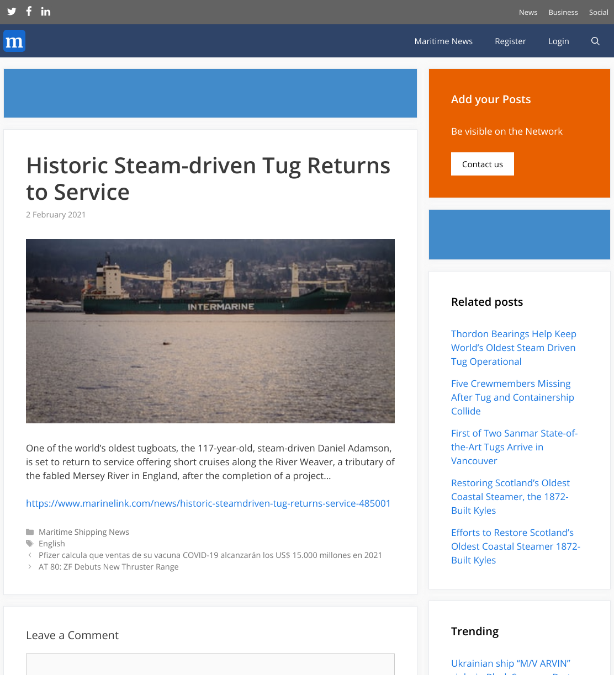Image resolution: width=614 pixels, height=675 pixels.
Task: Open trending Ukrainian ship M/V ARVIN post
Action: click(x=511, y=667)
